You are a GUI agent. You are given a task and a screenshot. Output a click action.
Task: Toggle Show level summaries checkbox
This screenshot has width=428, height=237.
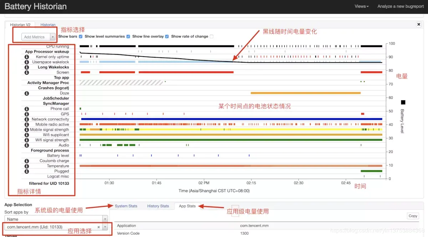pos(128,36)
